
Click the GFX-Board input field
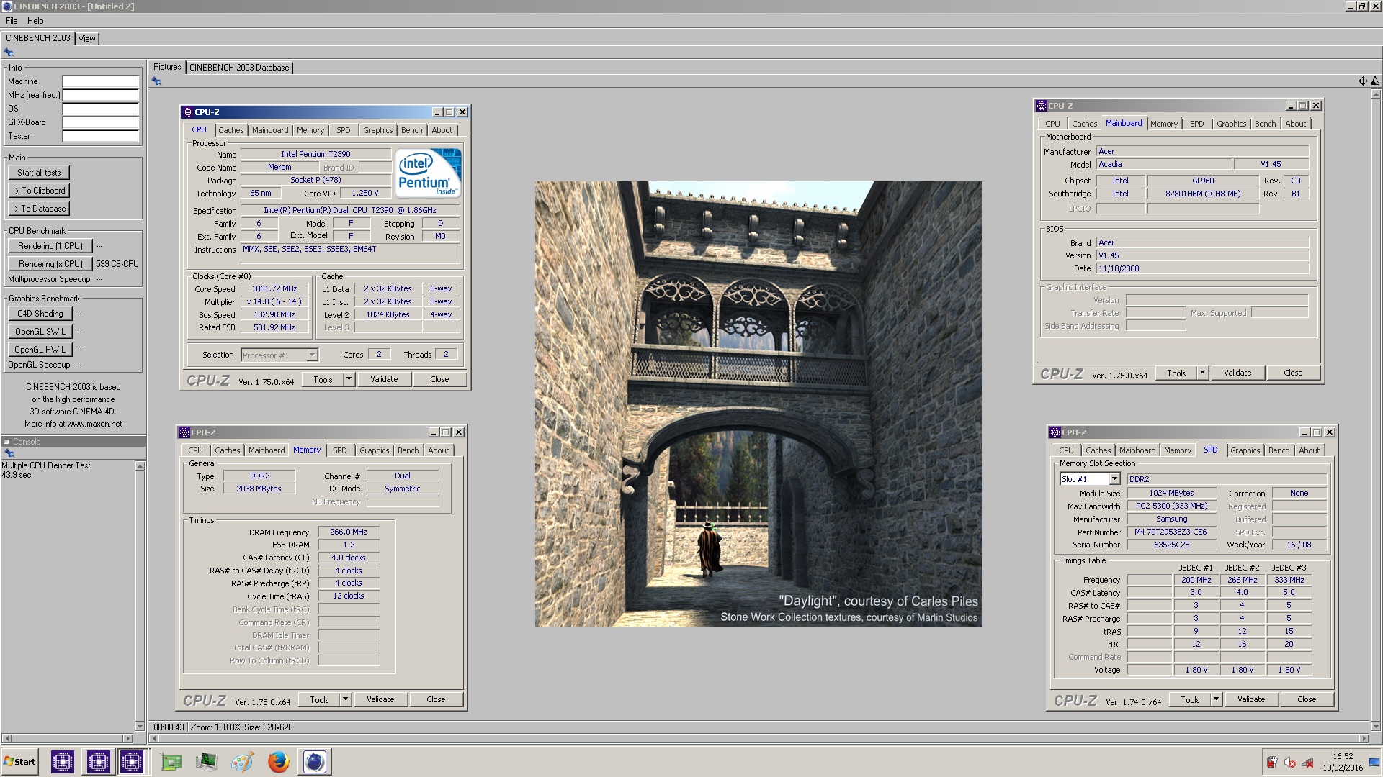click(100, 122)
